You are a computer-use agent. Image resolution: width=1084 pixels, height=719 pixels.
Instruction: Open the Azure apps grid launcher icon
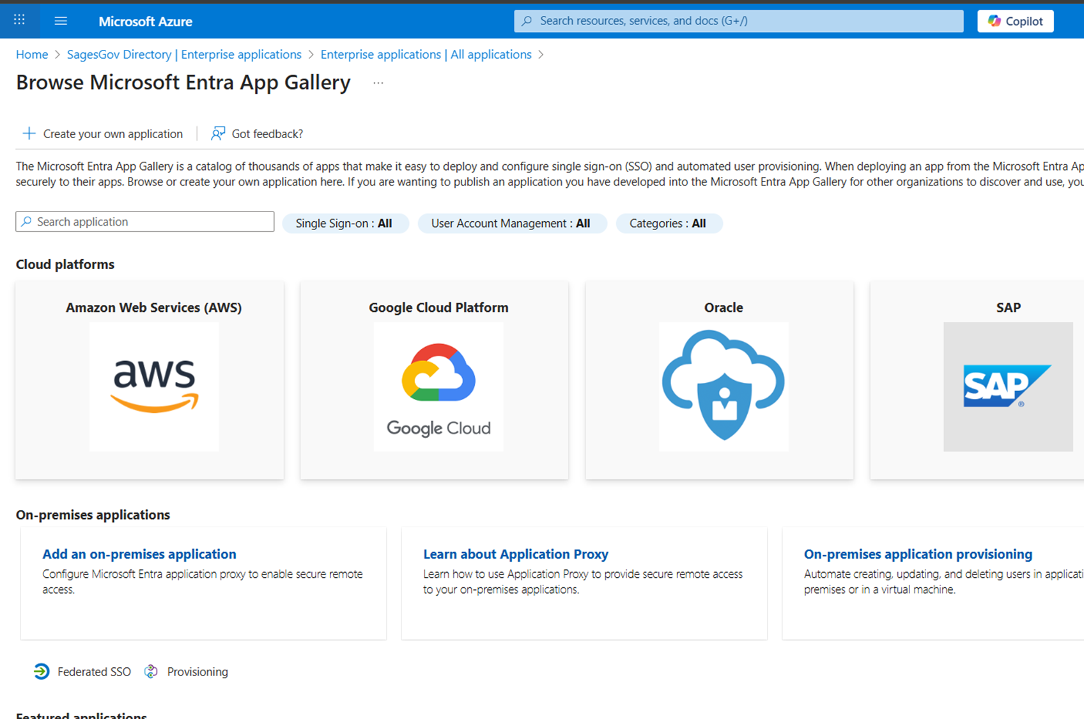pyautogui.click(x=19, y=20)
